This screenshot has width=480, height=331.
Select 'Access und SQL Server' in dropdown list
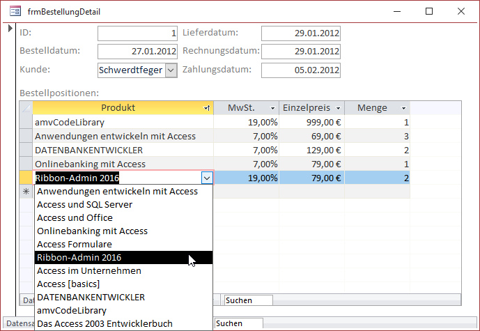coord(124,205)
